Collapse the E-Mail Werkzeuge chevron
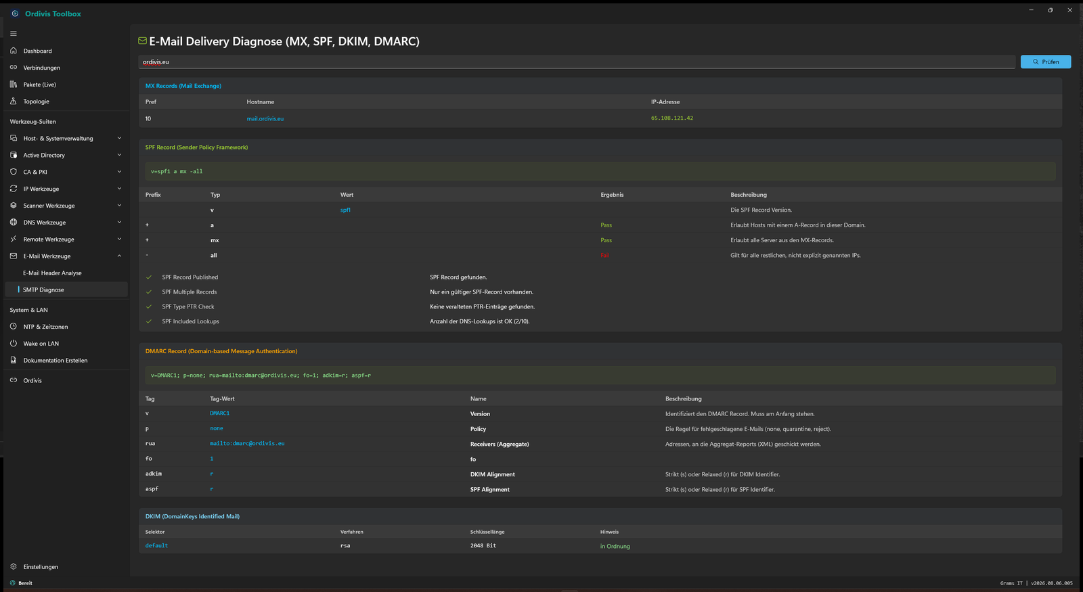Viewport: 1083px width, 592px height. (x=119, y=256)
